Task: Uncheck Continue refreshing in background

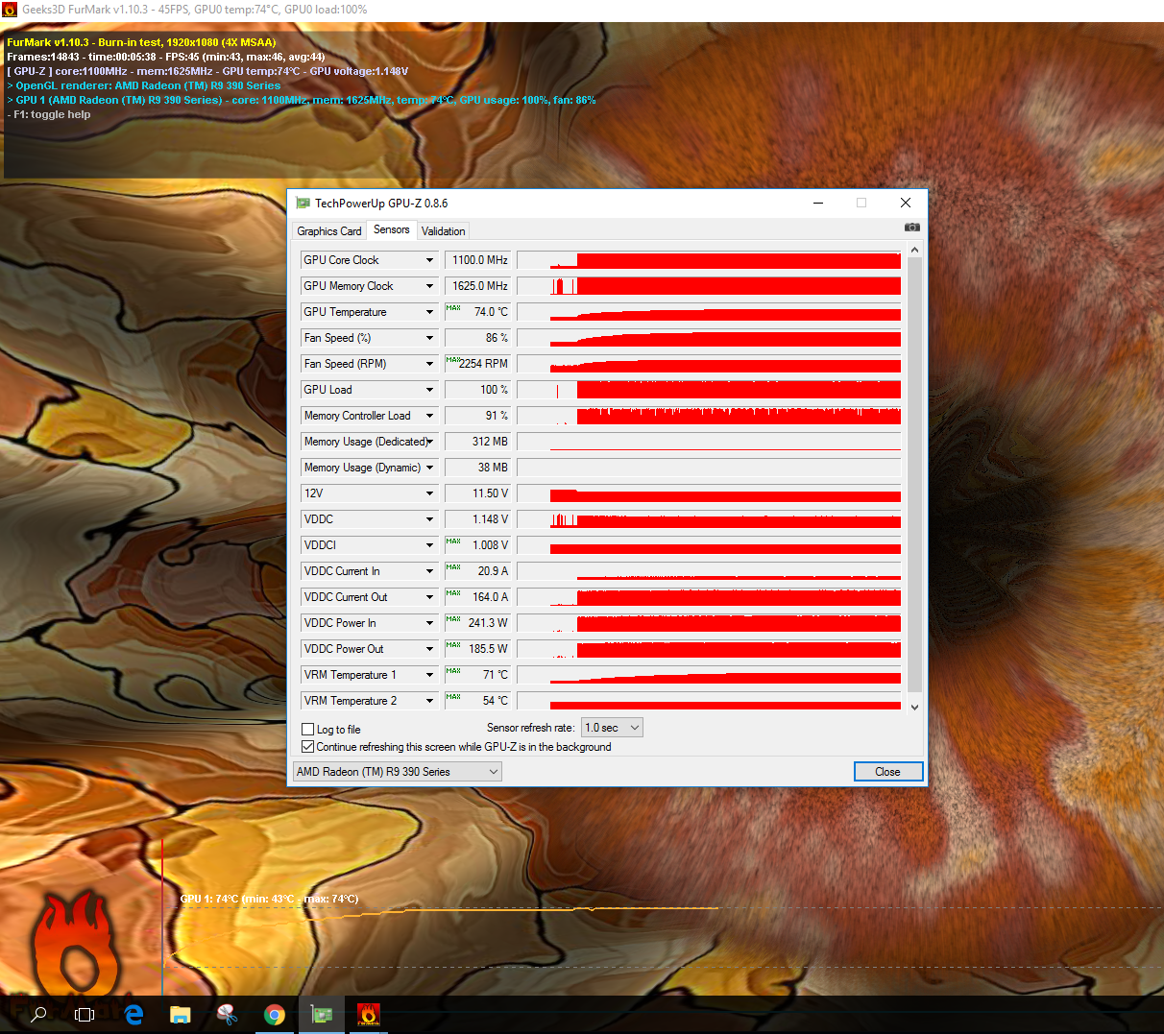Action: (x=308, y=746)
